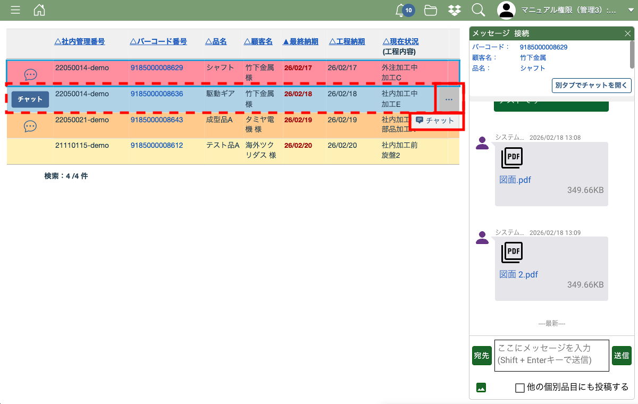Open chat bubble icon for 成型品A row

pos(30,127)
